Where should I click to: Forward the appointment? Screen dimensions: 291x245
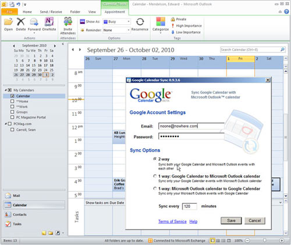[34, 25]
